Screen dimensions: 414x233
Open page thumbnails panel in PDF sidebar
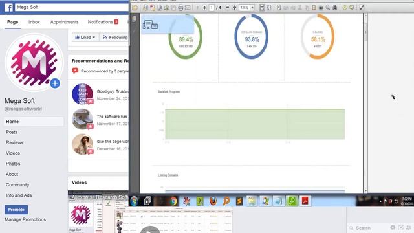click(135, 19)
